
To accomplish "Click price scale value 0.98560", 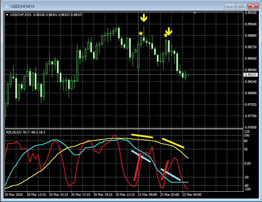I will [251, 58].
